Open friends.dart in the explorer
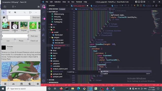The width and height of the screenshot is (162, 91). pos(59,35)
